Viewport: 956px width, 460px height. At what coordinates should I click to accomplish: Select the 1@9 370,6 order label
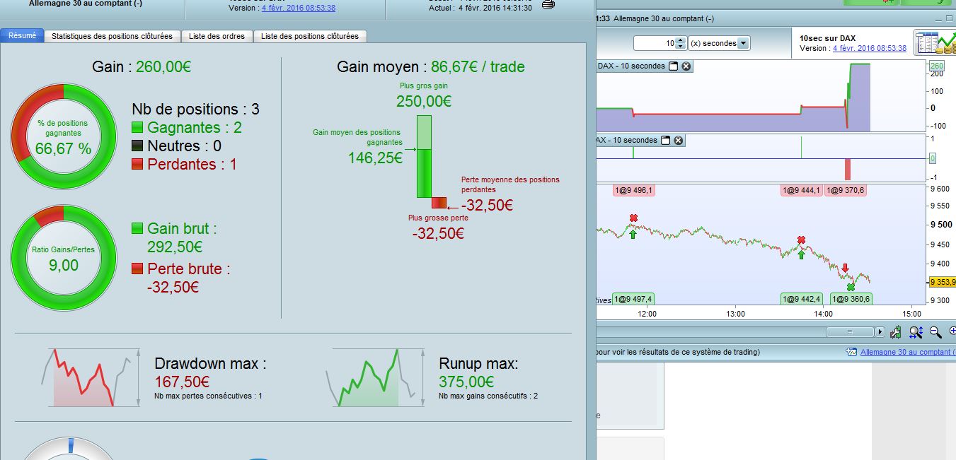[x=847, y=190]
